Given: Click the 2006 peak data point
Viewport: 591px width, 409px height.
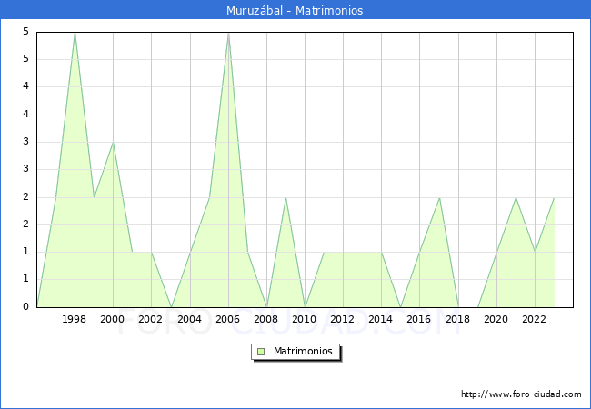Looking at the screenshot, I should point(228,34).
